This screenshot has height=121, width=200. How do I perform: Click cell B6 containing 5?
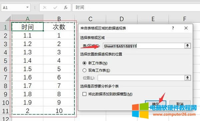59,69
